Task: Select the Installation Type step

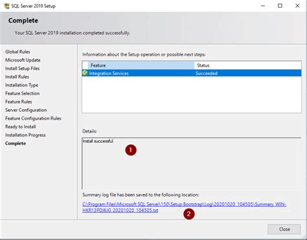Action: coord(21,85)
